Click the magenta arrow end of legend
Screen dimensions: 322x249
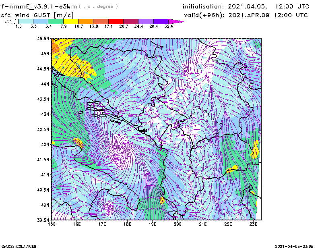click(x=176, y=21)
